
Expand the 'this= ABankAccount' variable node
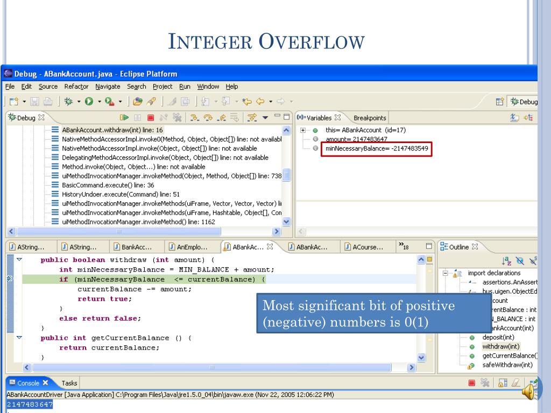point(304,130)
